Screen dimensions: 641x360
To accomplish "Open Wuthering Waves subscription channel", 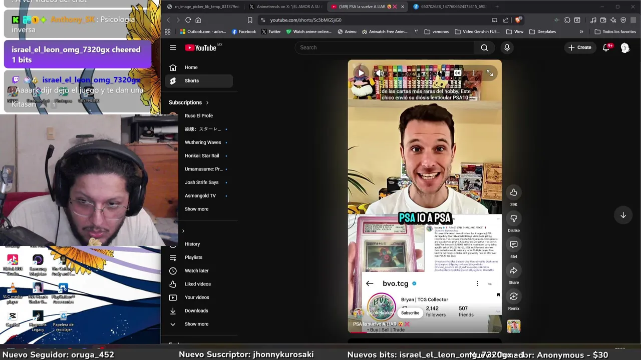I will (x=203, y=142).
